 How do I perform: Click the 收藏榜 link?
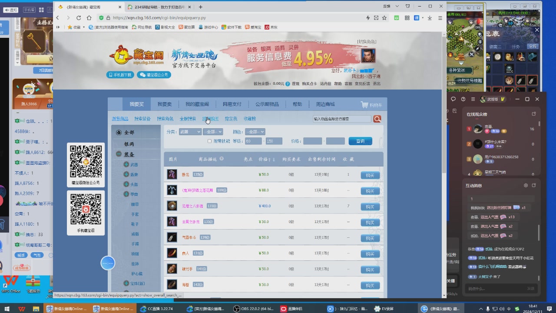tap(250, 119)
